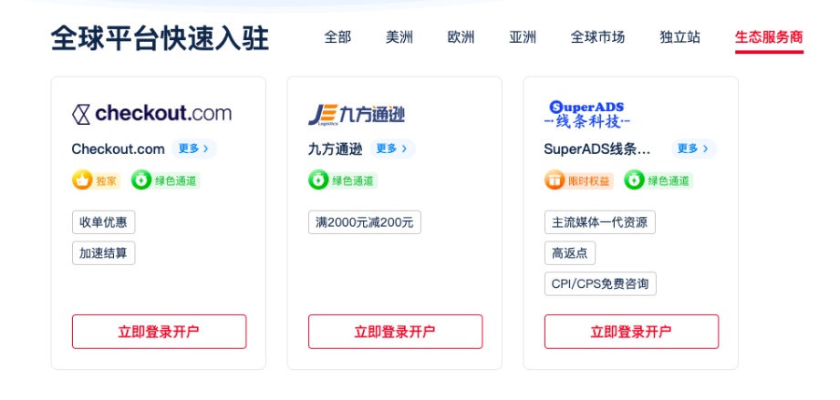Select the 生态服务商 tab
The height and width of the screenshot is (400, 840).
(x=769, y=37)
